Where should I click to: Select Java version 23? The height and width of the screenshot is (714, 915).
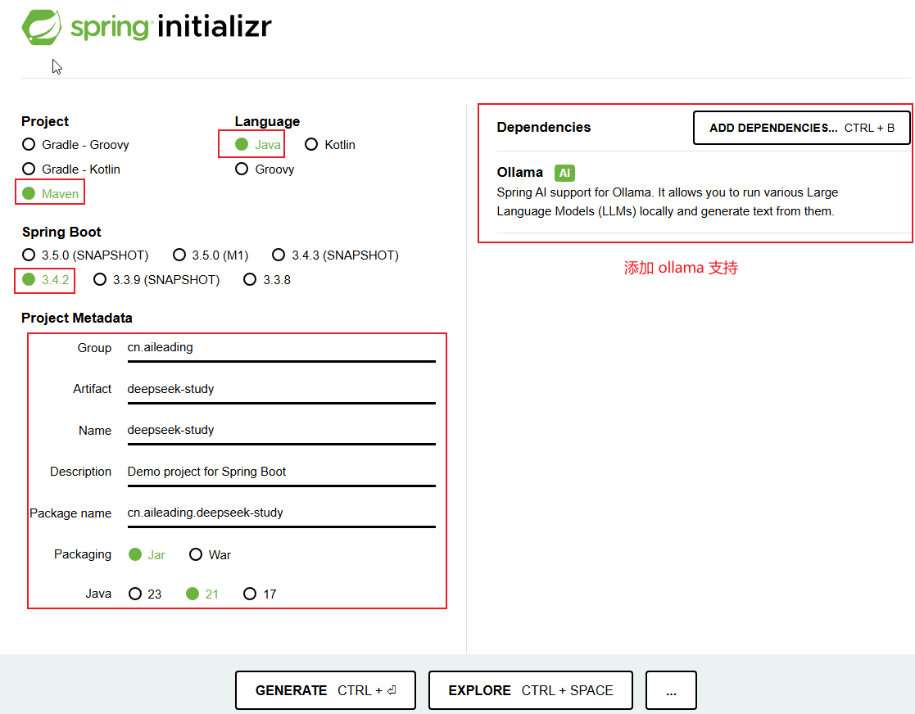(145, 594)
